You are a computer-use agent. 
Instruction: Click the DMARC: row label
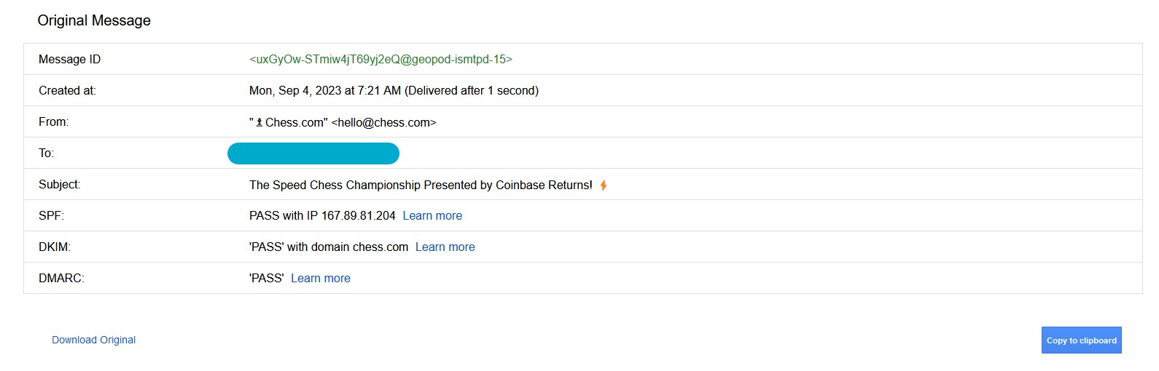(61, 279)
